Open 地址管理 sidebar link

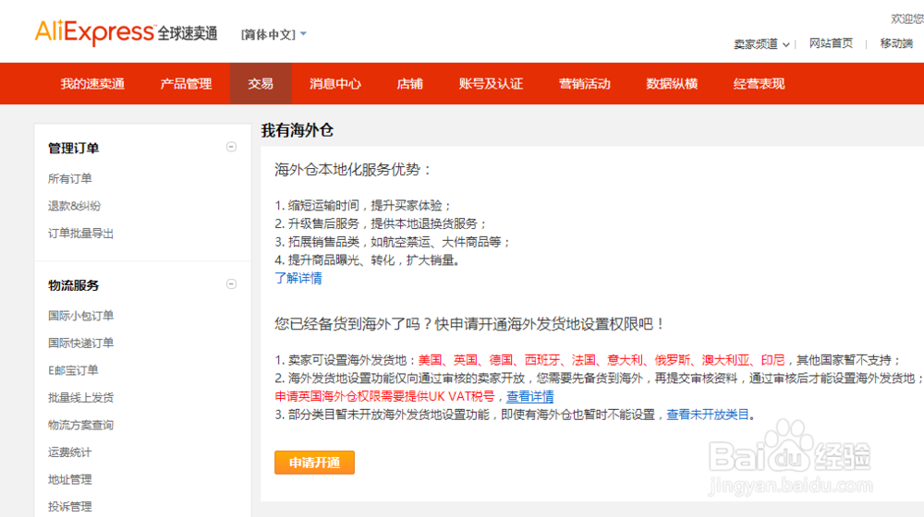click(69, 479)
